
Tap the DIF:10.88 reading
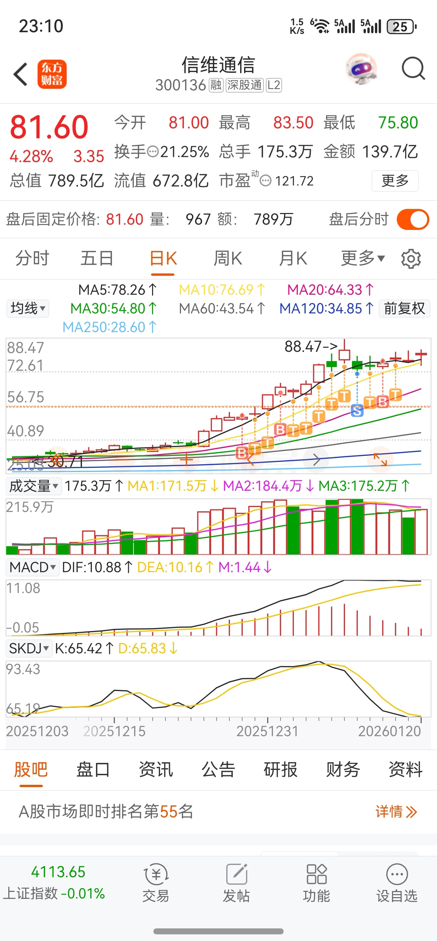[x=97, y=567]
